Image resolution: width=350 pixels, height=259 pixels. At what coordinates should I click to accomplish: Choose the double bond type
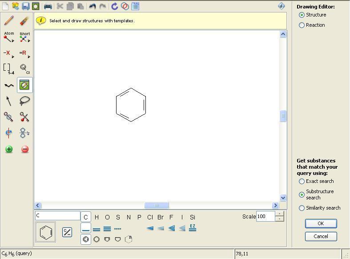[97, 229]
